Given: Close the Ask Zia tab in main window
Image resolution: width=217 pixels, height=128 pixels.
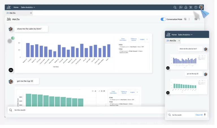Looking at the screenshot, I should coord(31,13).
